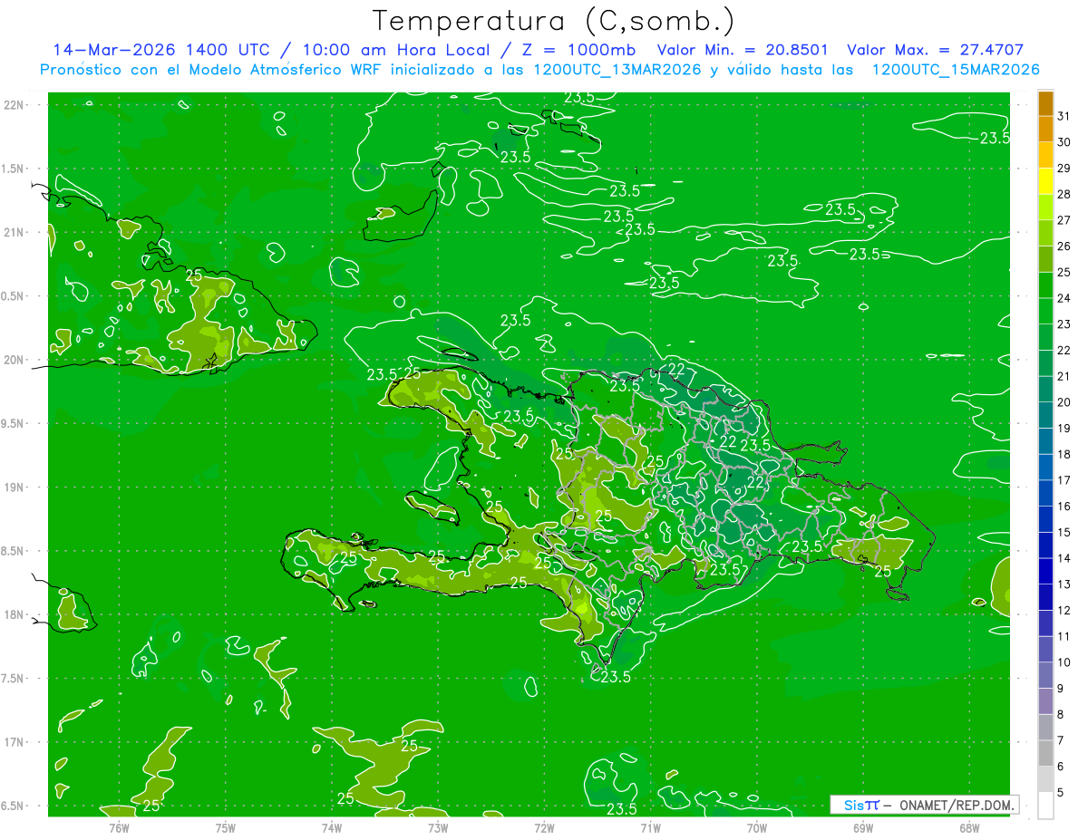Click the lime color band between 27 and 28
1088x840 pixels.
tap(1045, 207)
